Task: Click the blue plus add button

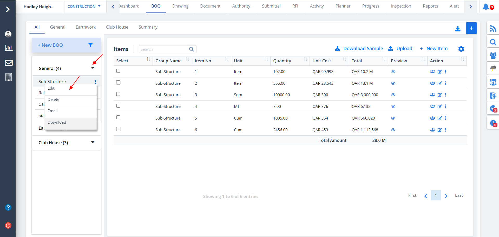Action: coord(471,28)
